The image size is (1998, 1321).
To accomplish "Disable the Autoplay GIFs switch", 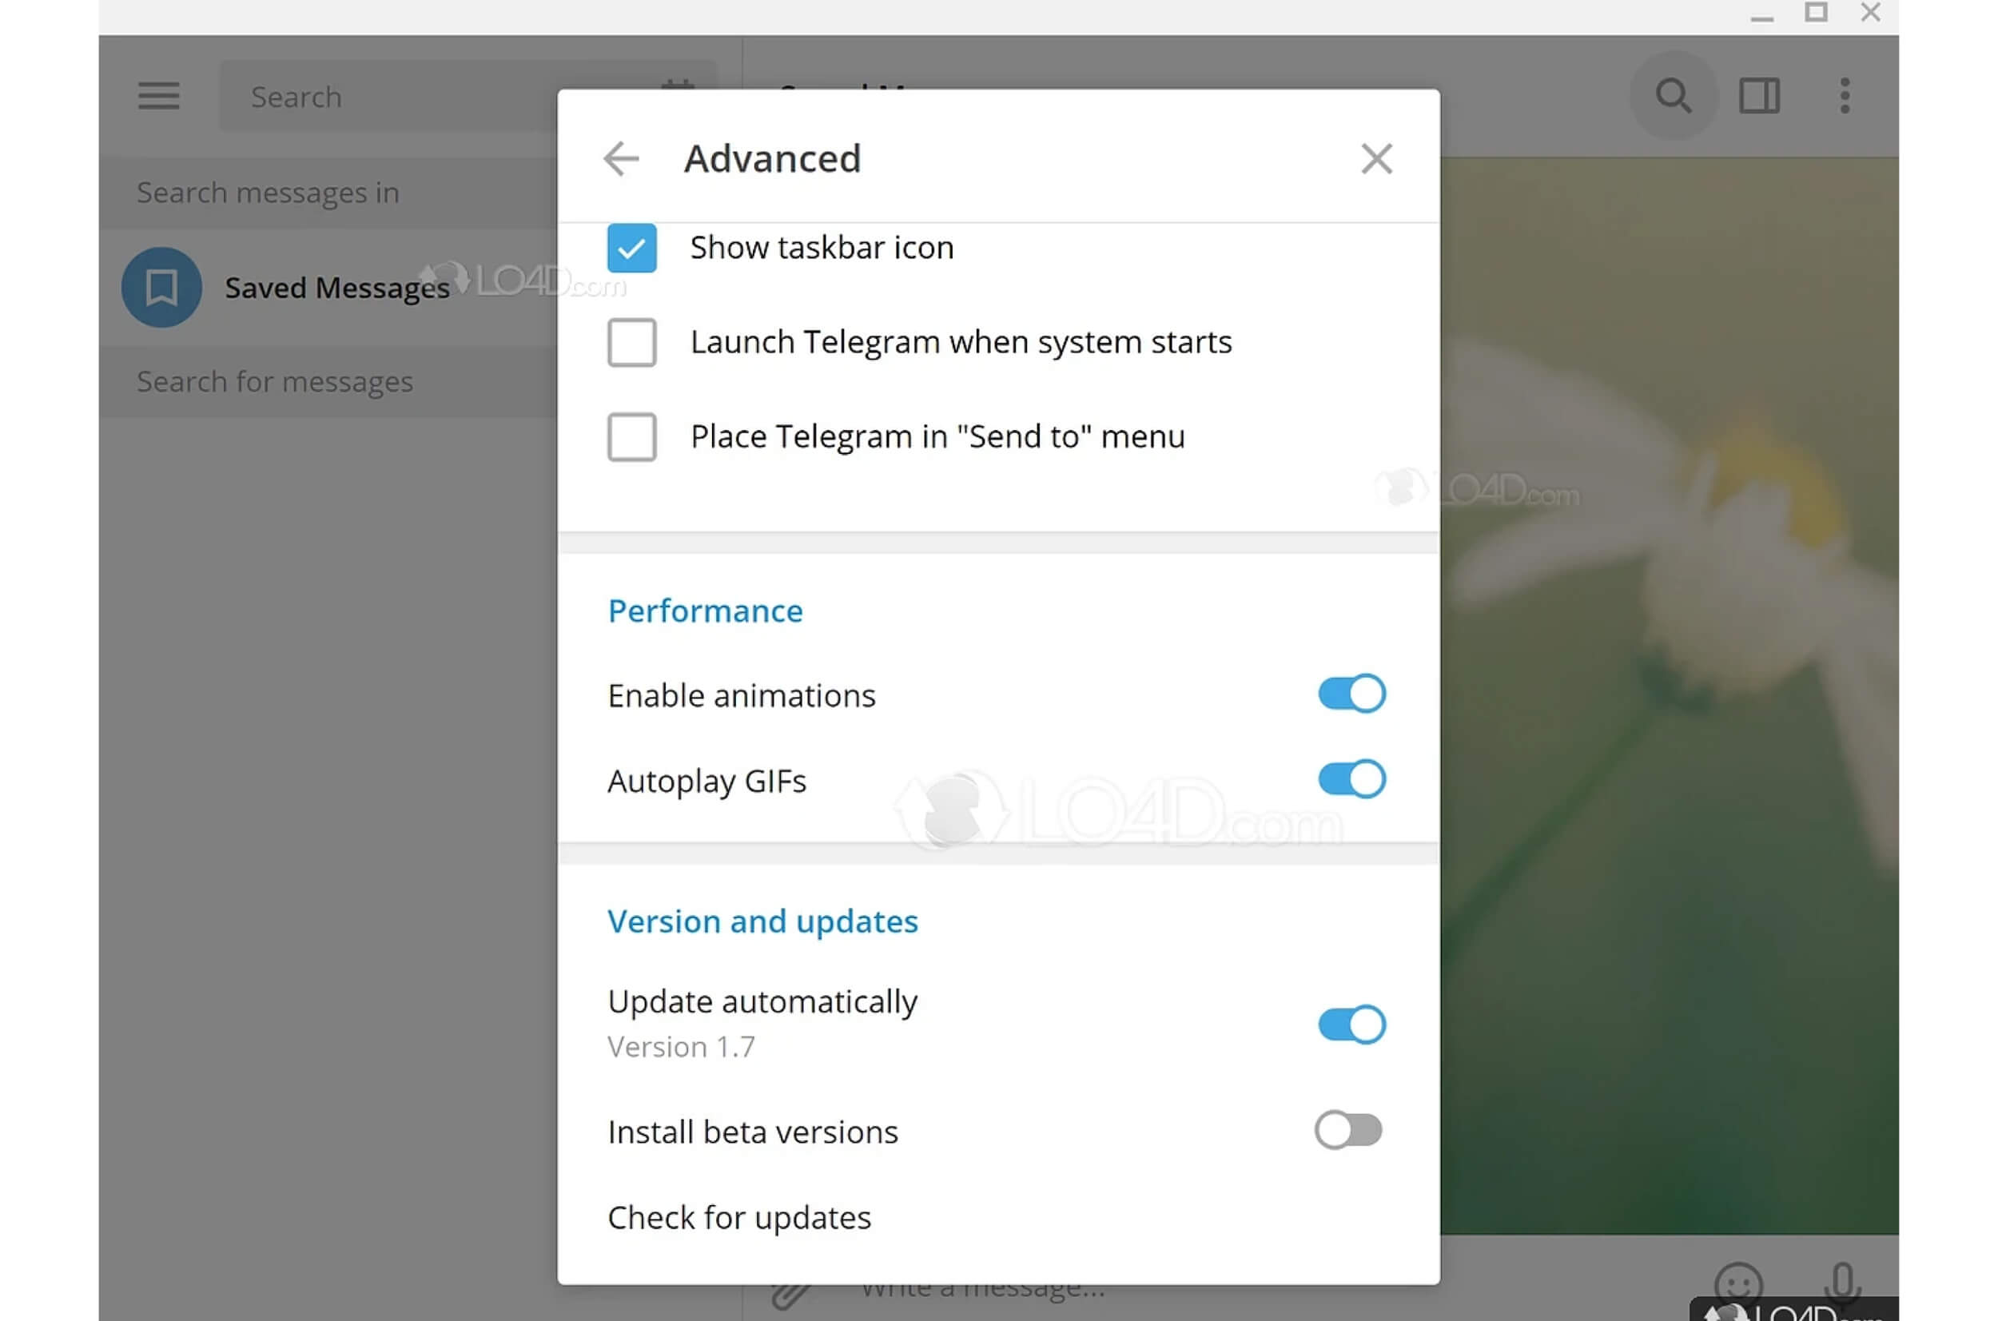I will [x=1351, y=779].
